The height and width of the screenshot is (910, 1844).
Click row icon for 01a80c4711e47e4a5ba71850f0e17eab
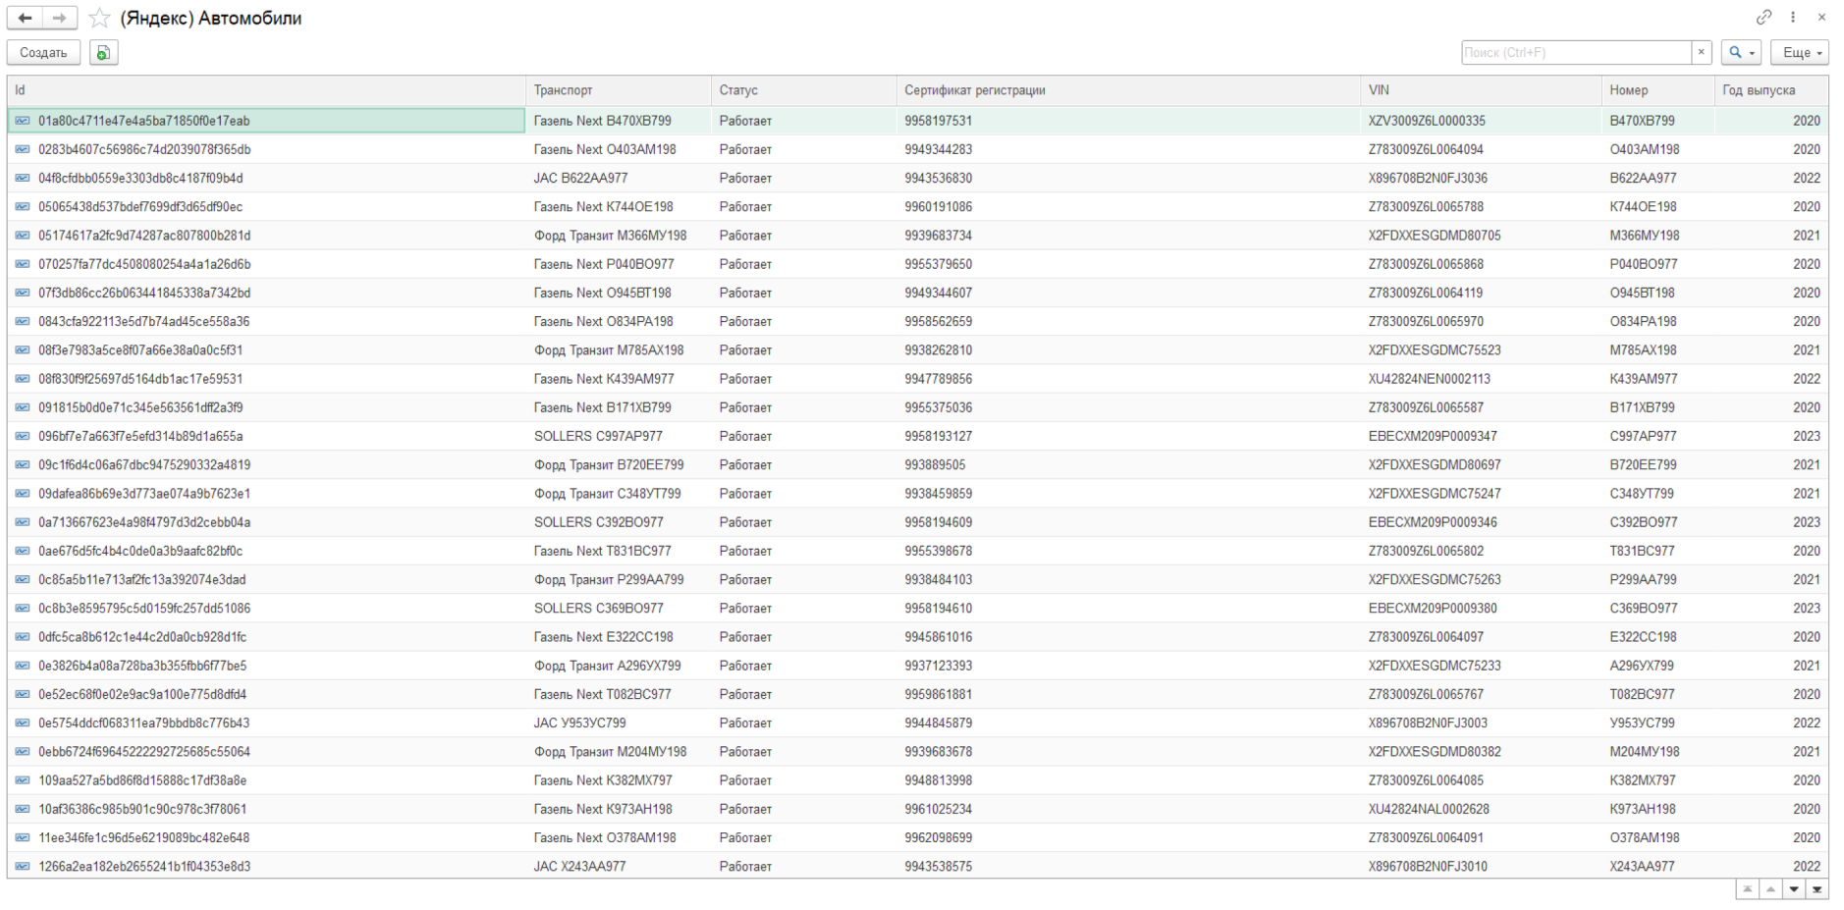click(23, 121)
